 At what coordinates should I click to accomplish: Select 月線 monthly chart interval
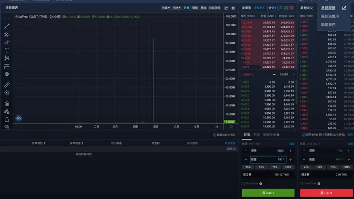click(x=203, y=8)
